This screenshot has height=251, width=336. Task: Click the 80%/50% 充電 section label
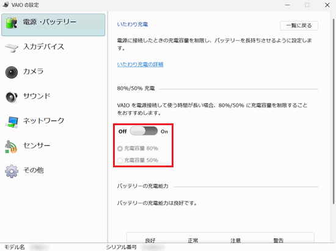[x=136, y=89]
